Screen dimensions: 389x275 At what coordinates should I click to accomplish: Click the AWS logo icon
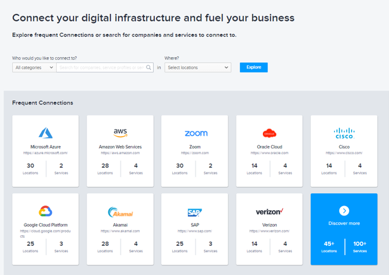(x=120, y=133)
